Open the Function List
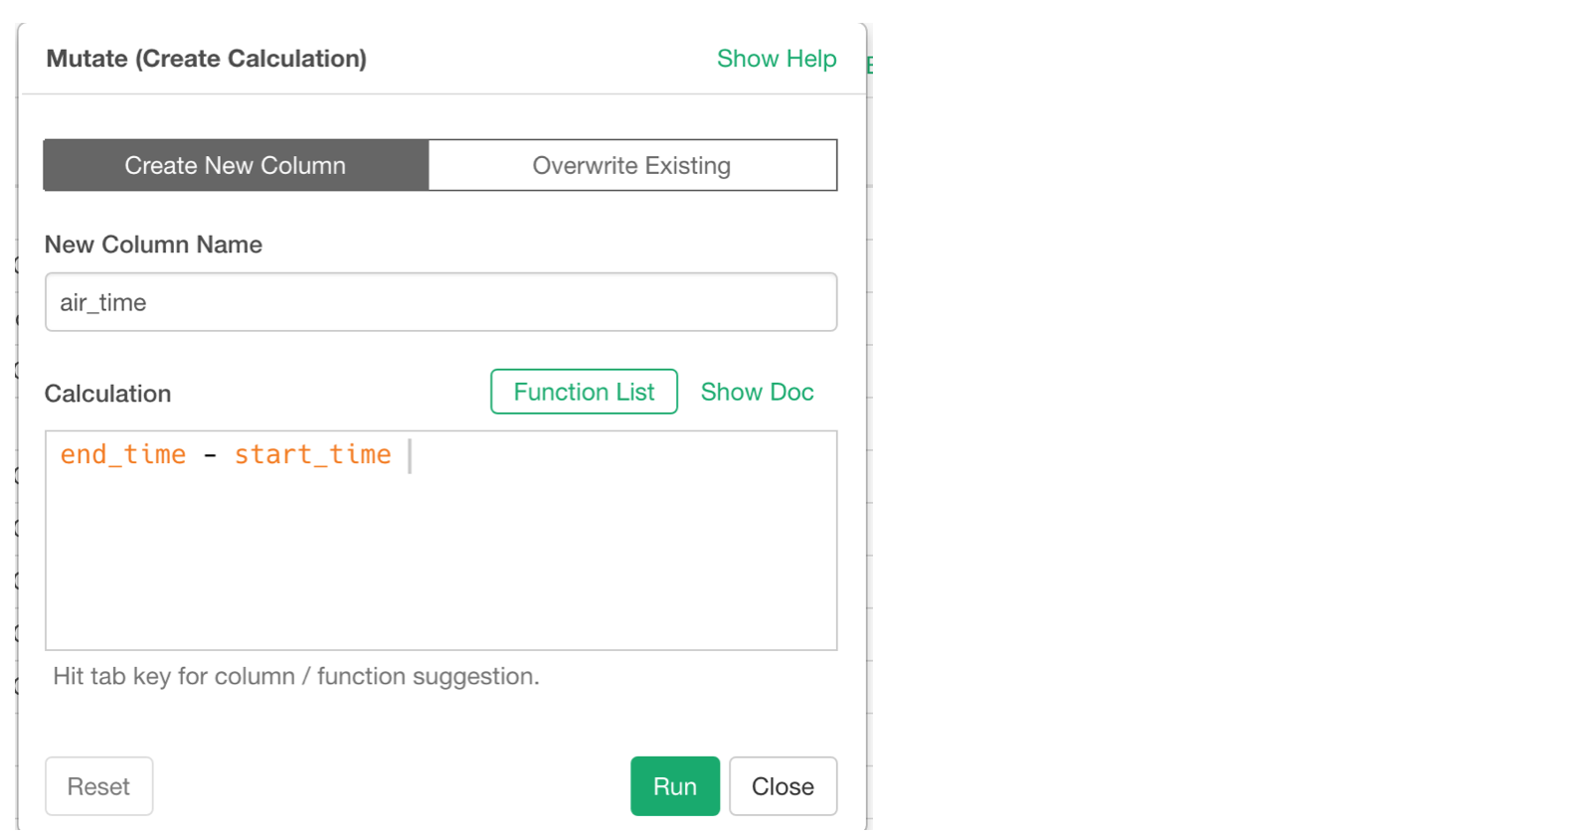 tap(584, 391)
